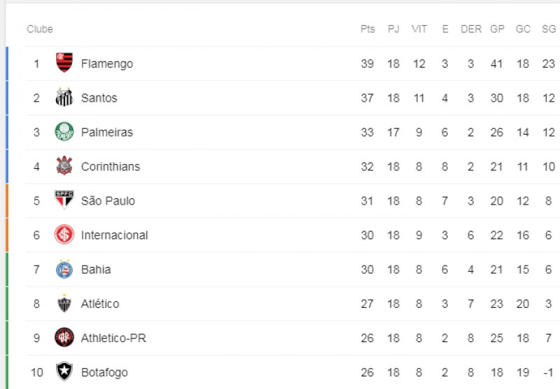Click the Santos club crest

64,97
